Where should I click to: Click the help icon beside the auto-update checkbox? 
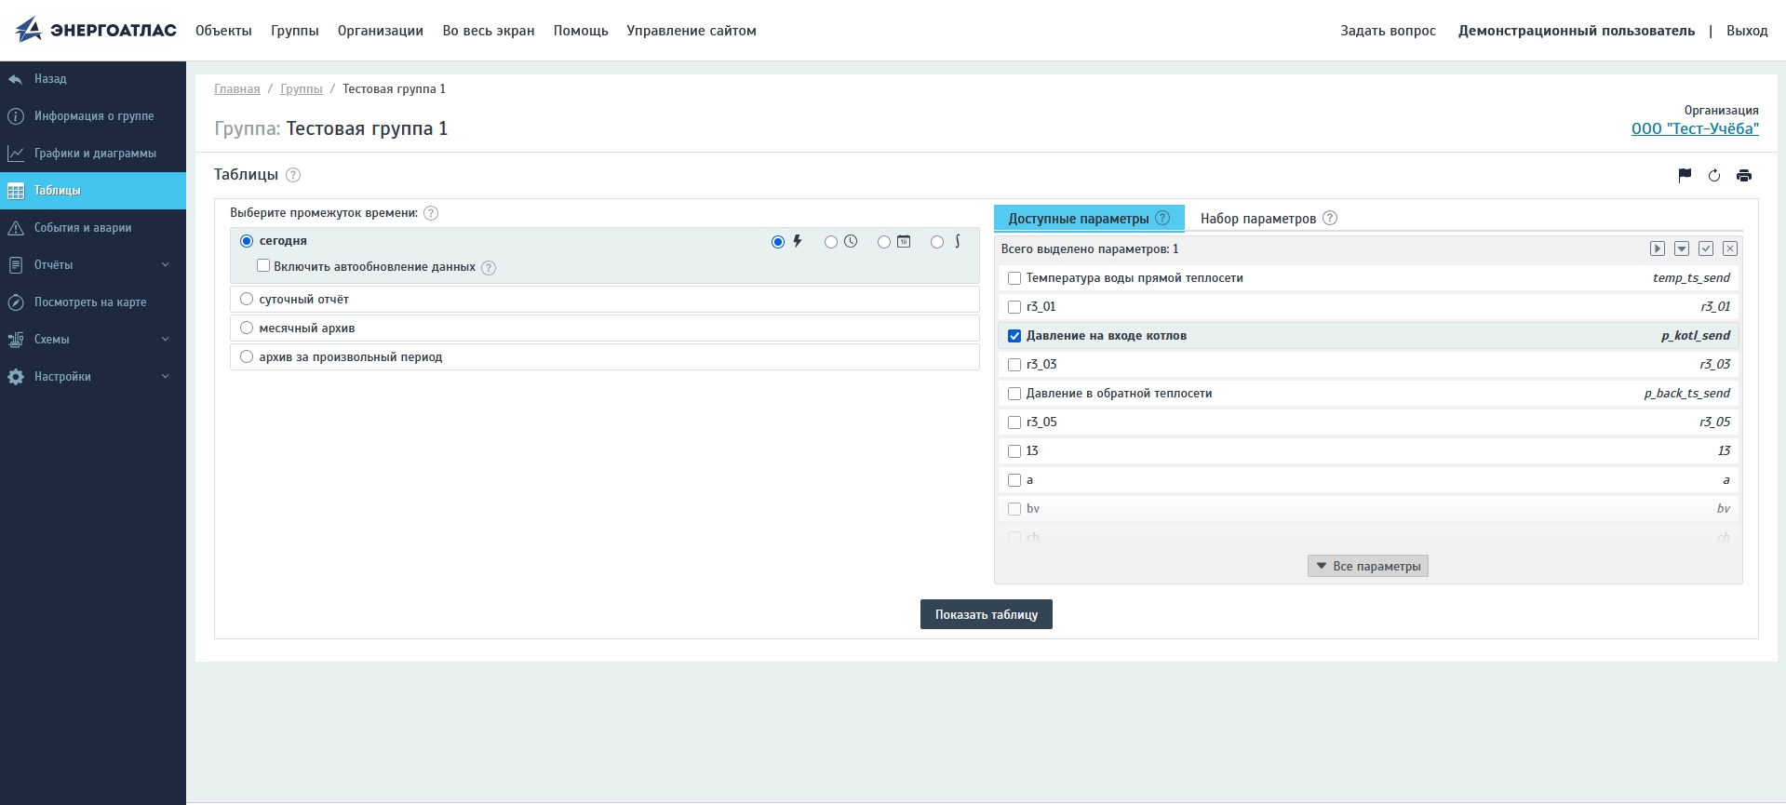489,268
